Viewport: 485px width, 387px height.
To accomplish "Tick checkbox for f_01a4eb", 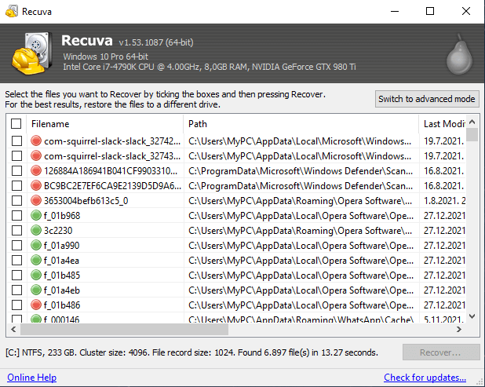I will (16, 290).
